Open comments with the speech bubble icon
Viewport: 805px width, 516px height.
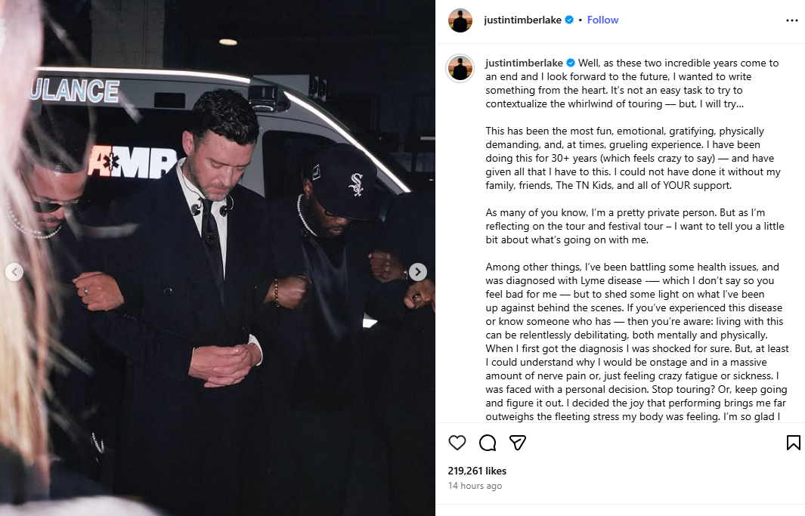488,443
